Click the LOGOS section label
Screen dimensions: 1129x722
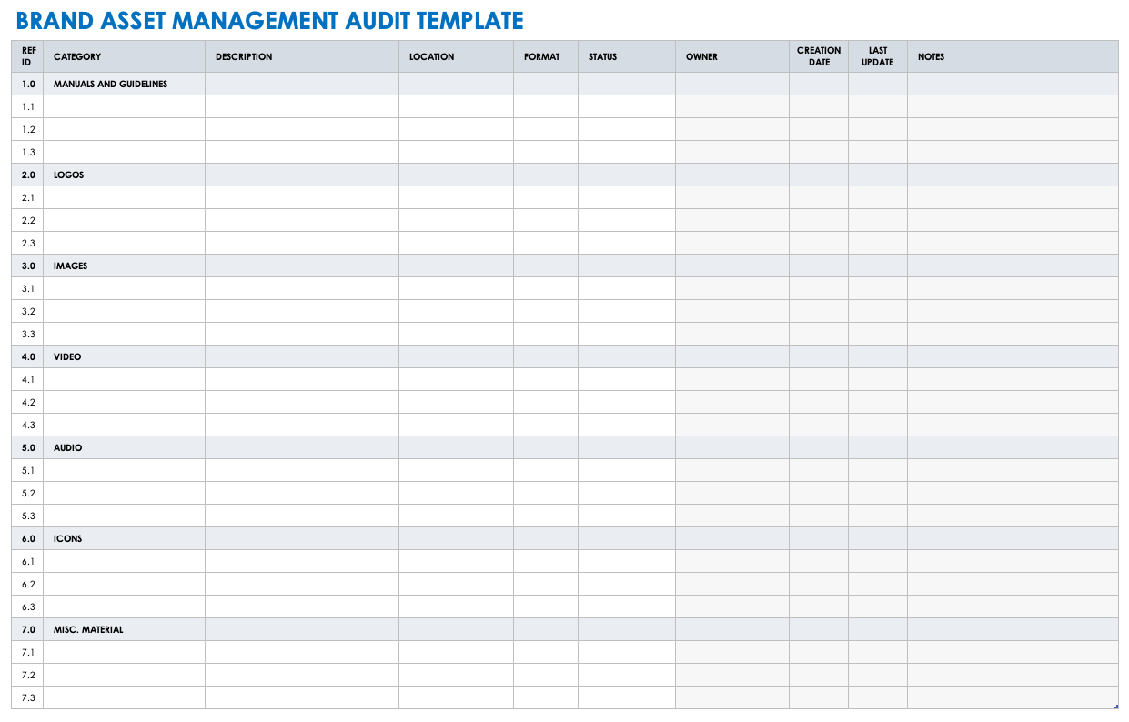[69, 175]
